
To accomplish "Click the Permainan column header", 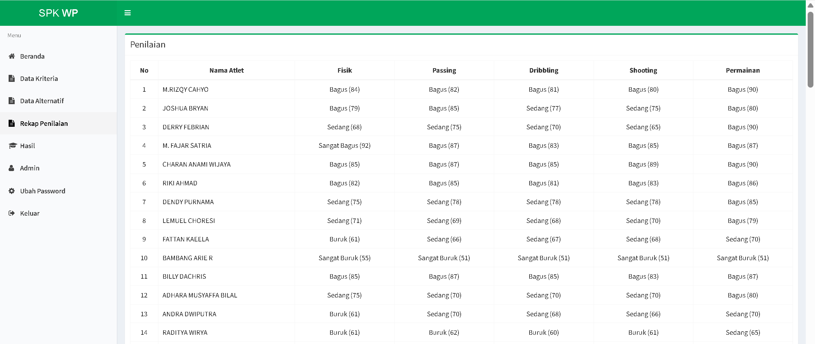I will 742,70.
